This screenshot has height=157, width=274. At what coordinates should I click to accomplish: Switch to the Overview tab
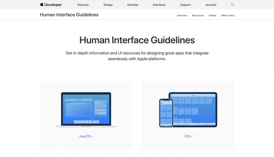[182, 16]
